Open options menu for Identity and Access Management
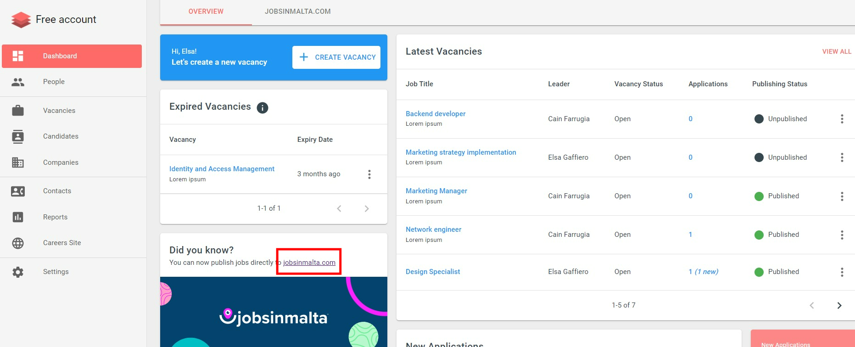 (369, 174)
